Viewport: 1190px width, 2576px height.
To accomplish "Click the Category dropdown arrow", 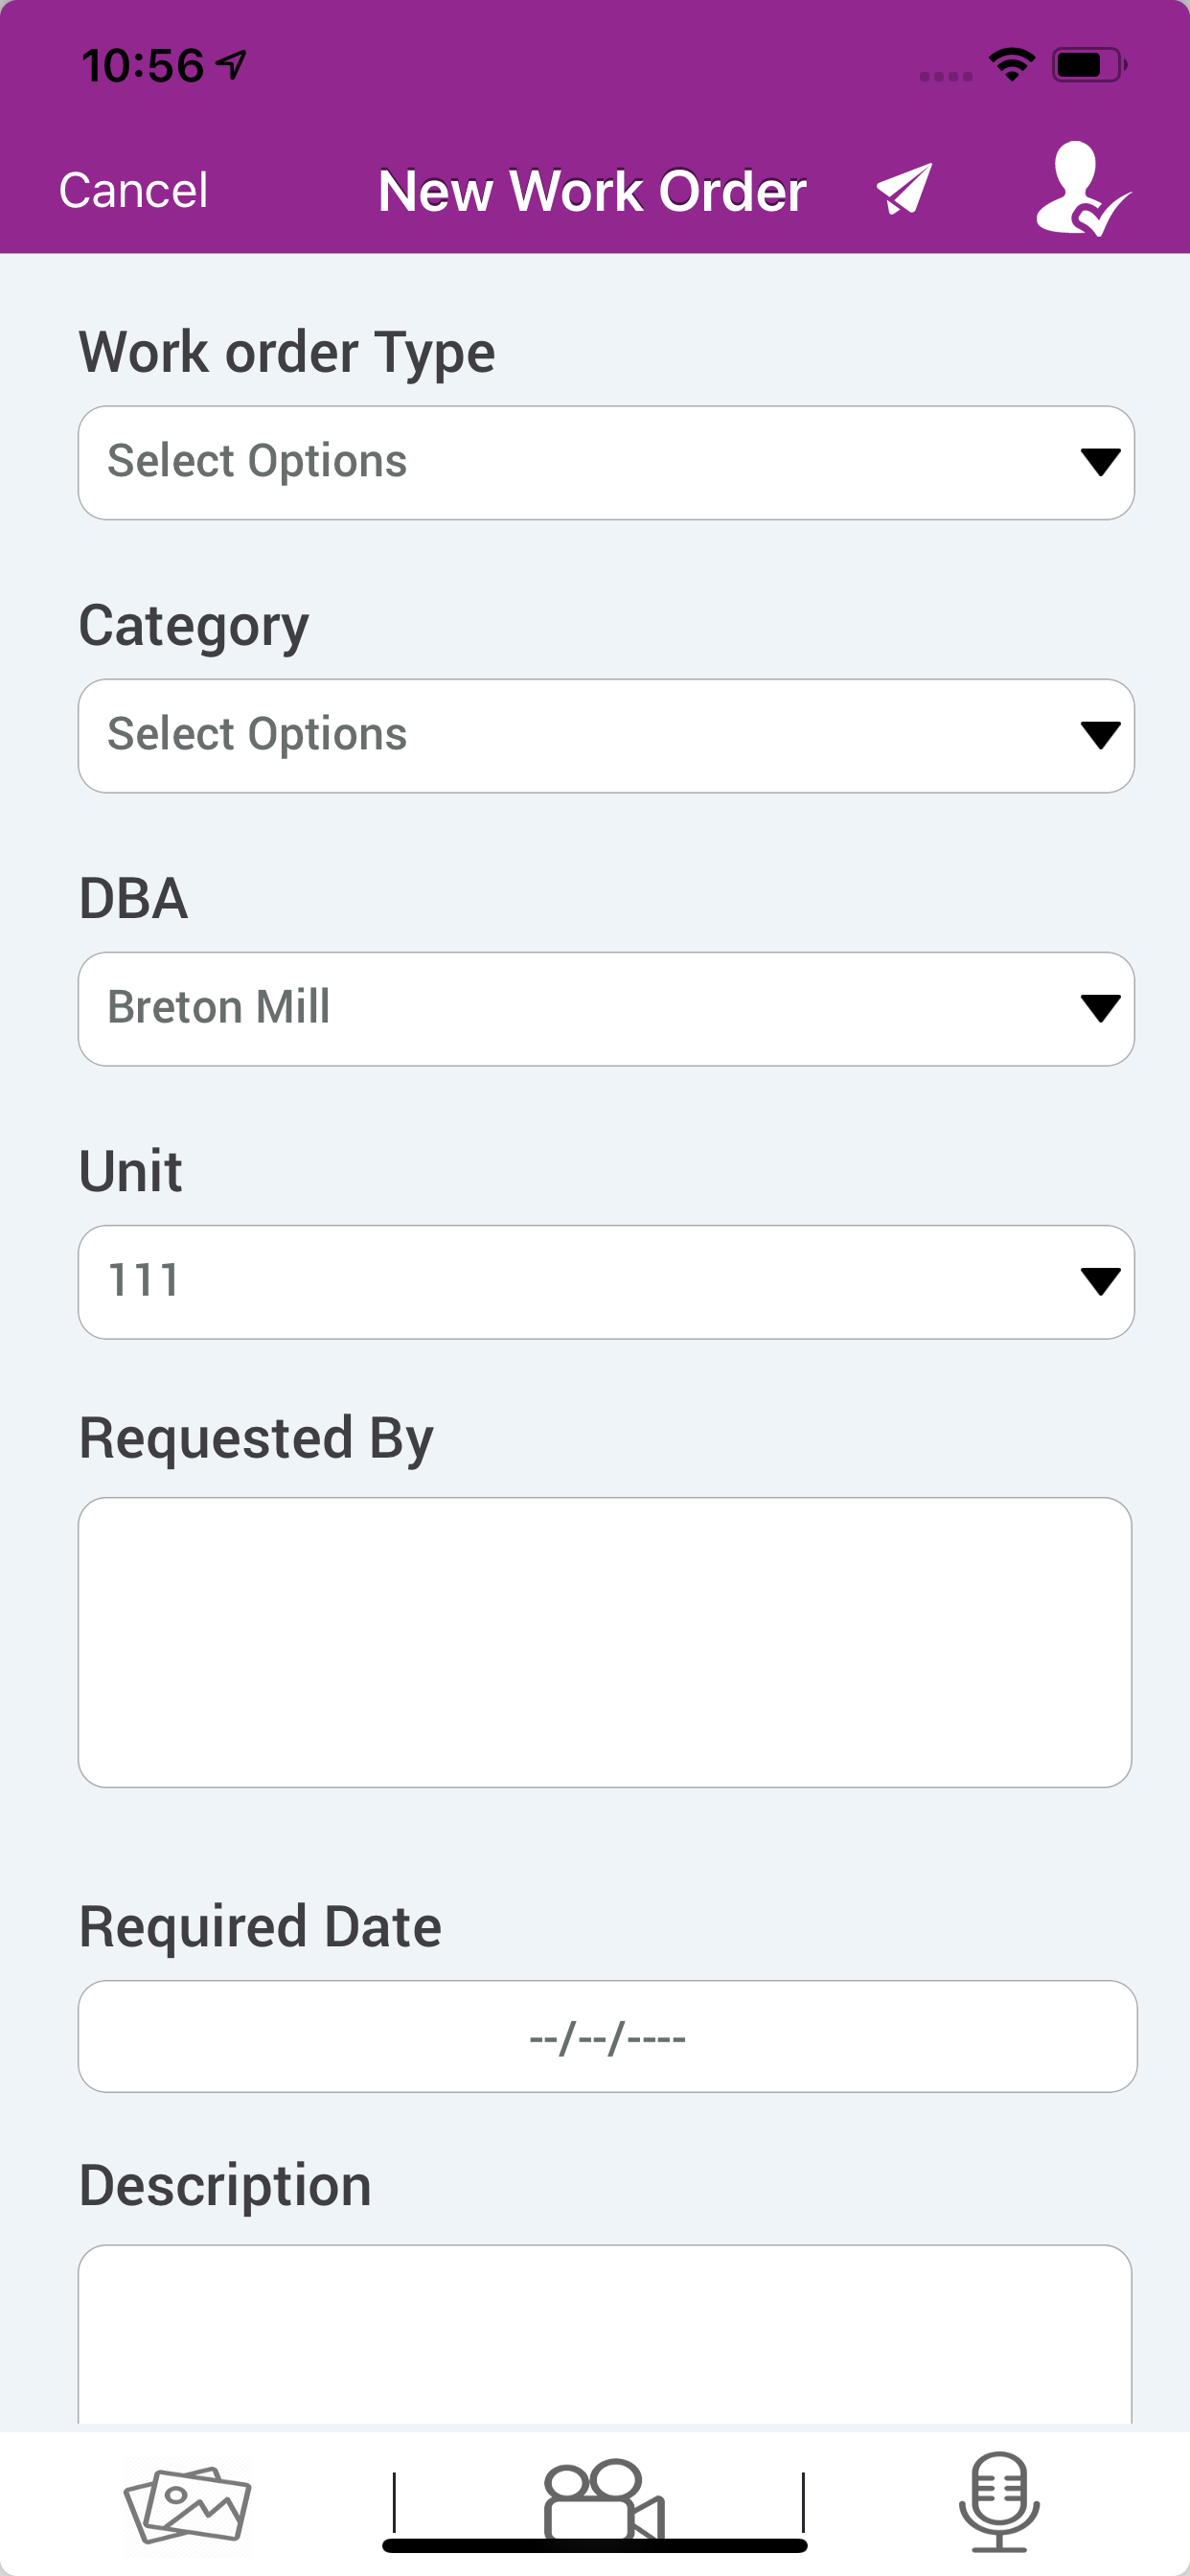I will point(1100,735).
